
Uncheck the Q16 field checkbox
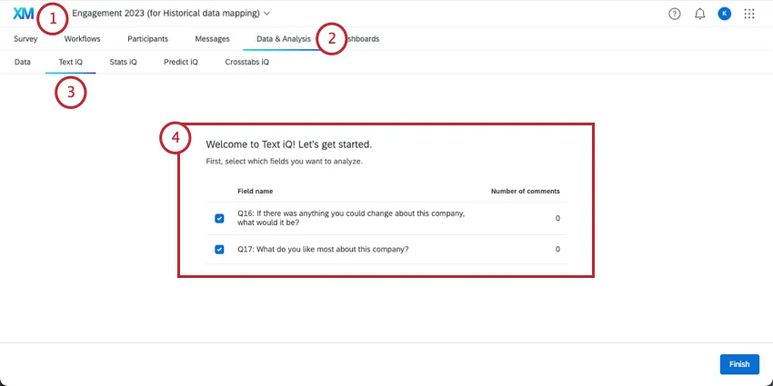pyautogui.click(x=219, y=218)
